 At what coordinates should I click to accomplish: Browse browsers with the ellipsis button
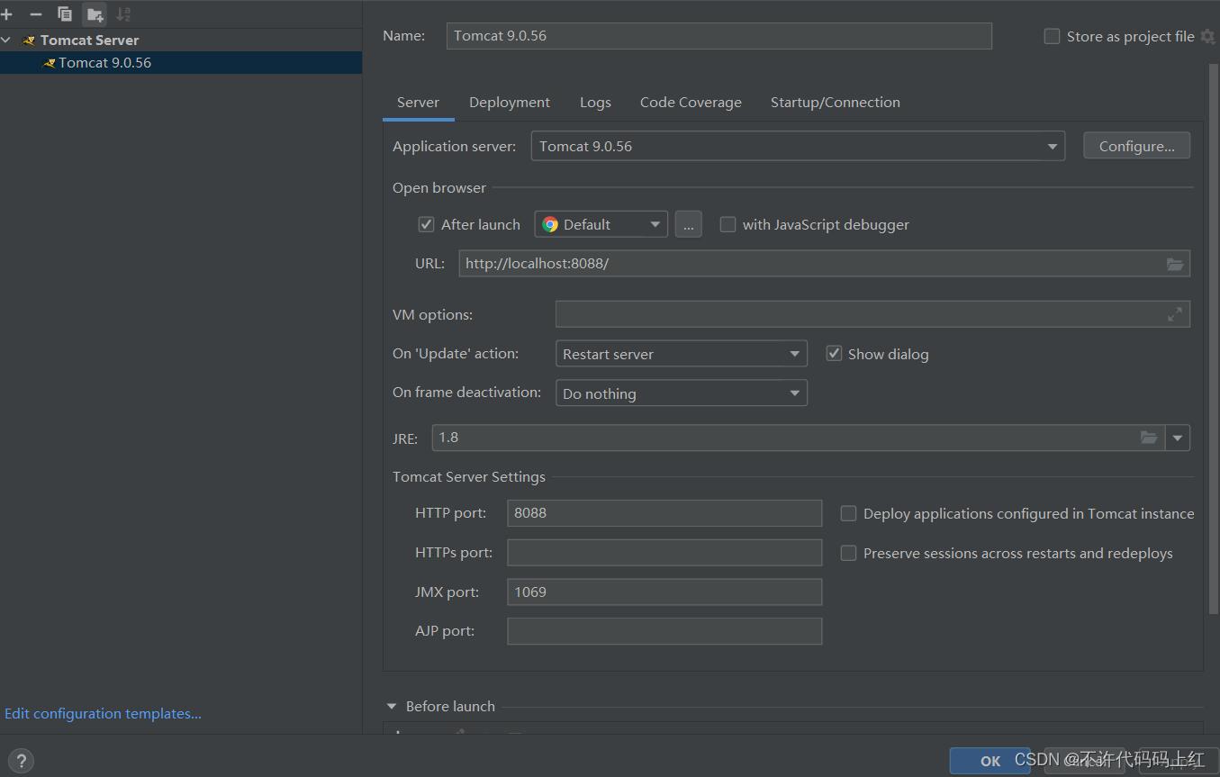688,224
